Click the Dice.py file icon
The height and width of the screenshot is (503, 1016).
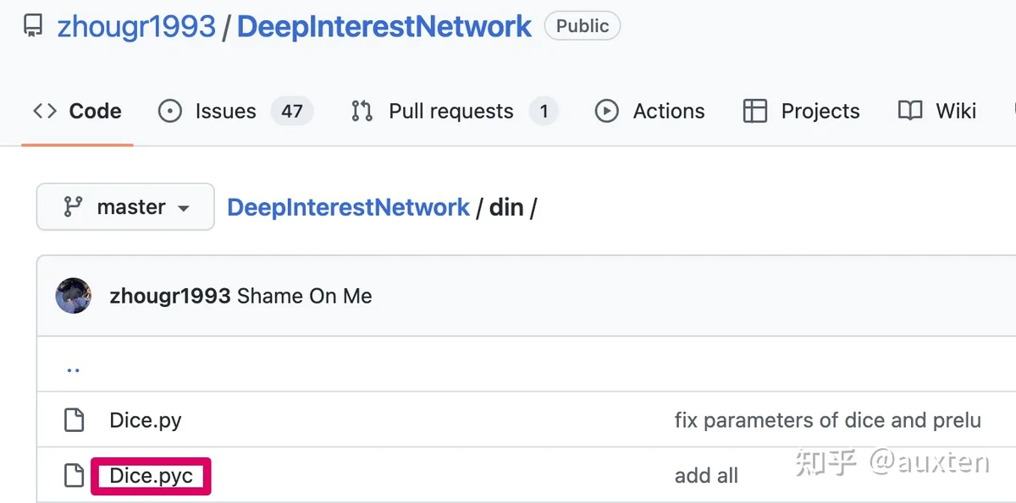tap(75, 420)
